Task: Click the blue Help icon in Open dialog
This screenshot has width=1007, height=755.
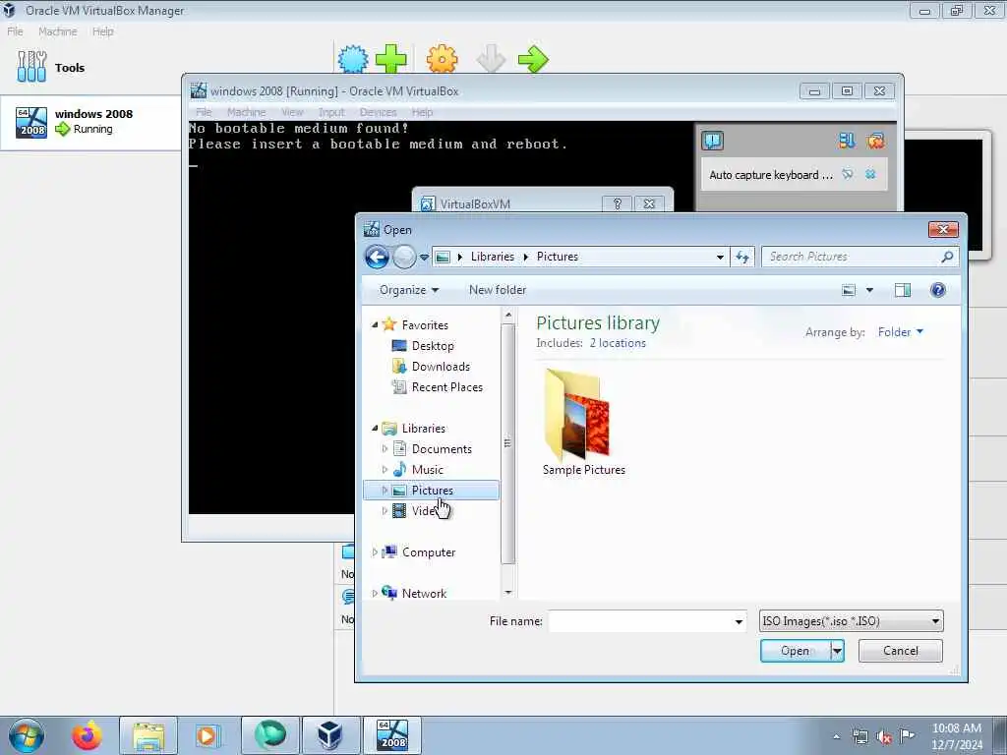Action: (937, 290)
